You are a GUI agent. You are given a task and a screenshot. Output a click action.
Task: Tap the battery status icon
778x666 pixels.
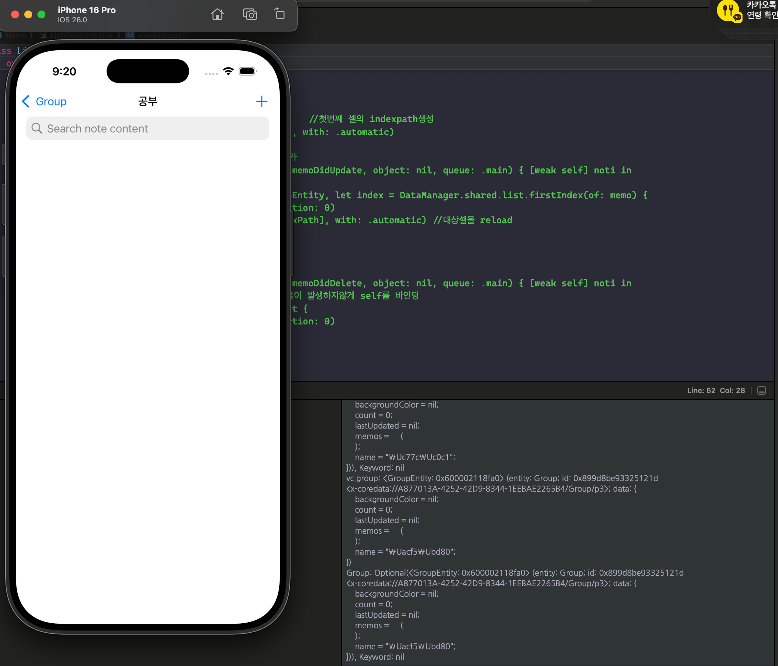coord(247,71)
